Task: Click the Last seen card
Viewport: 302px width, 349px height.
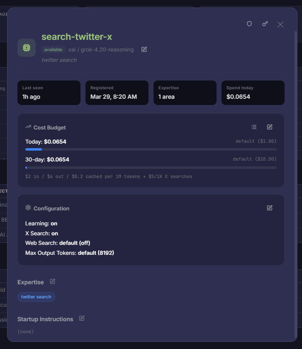Action: coord(49,93)
